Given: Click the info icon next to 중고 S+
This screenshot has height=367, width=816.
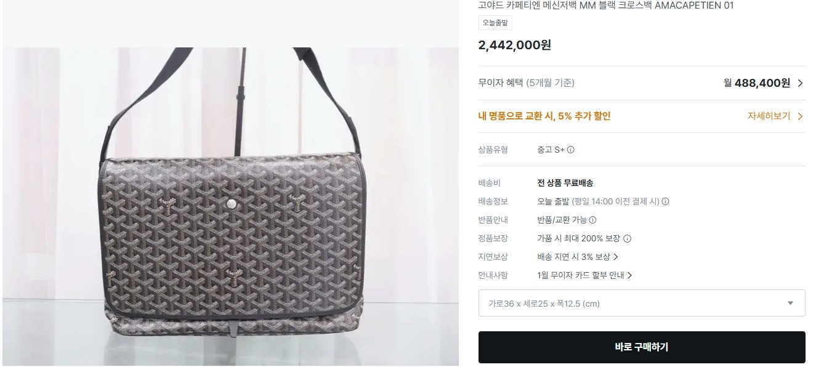Looking at the screenshot, I should click(x=571, y=150).
